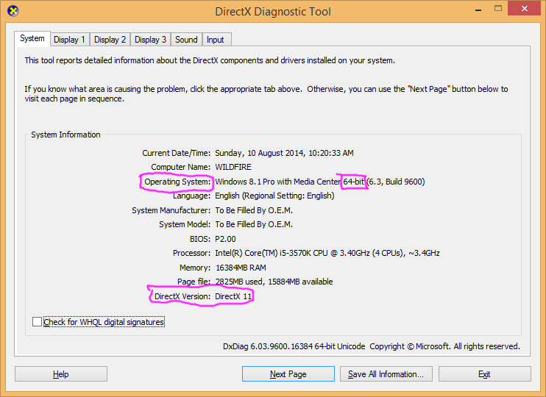Open the Display 1 tab
The height and width of the screenshot is (397, 546).
69,40
